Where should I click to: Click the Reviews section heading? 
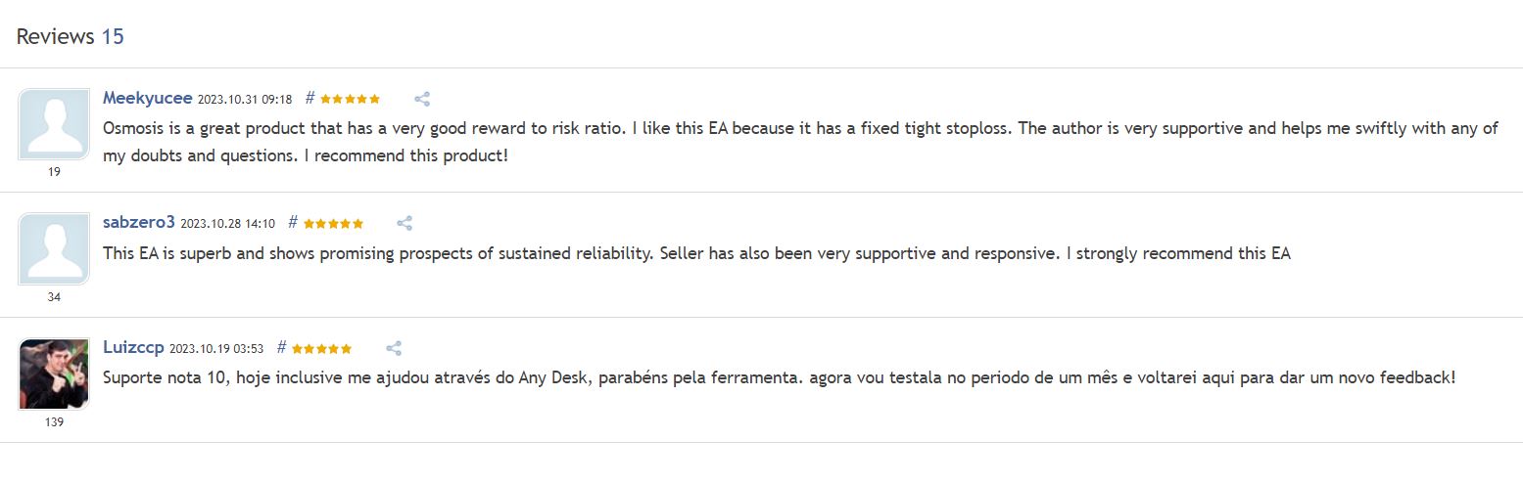(x=55, y=37)
